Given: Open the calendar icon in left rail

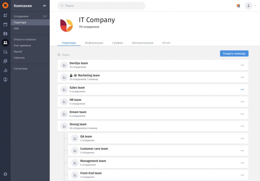Looking at the screenshot, I should coord(5,24).
